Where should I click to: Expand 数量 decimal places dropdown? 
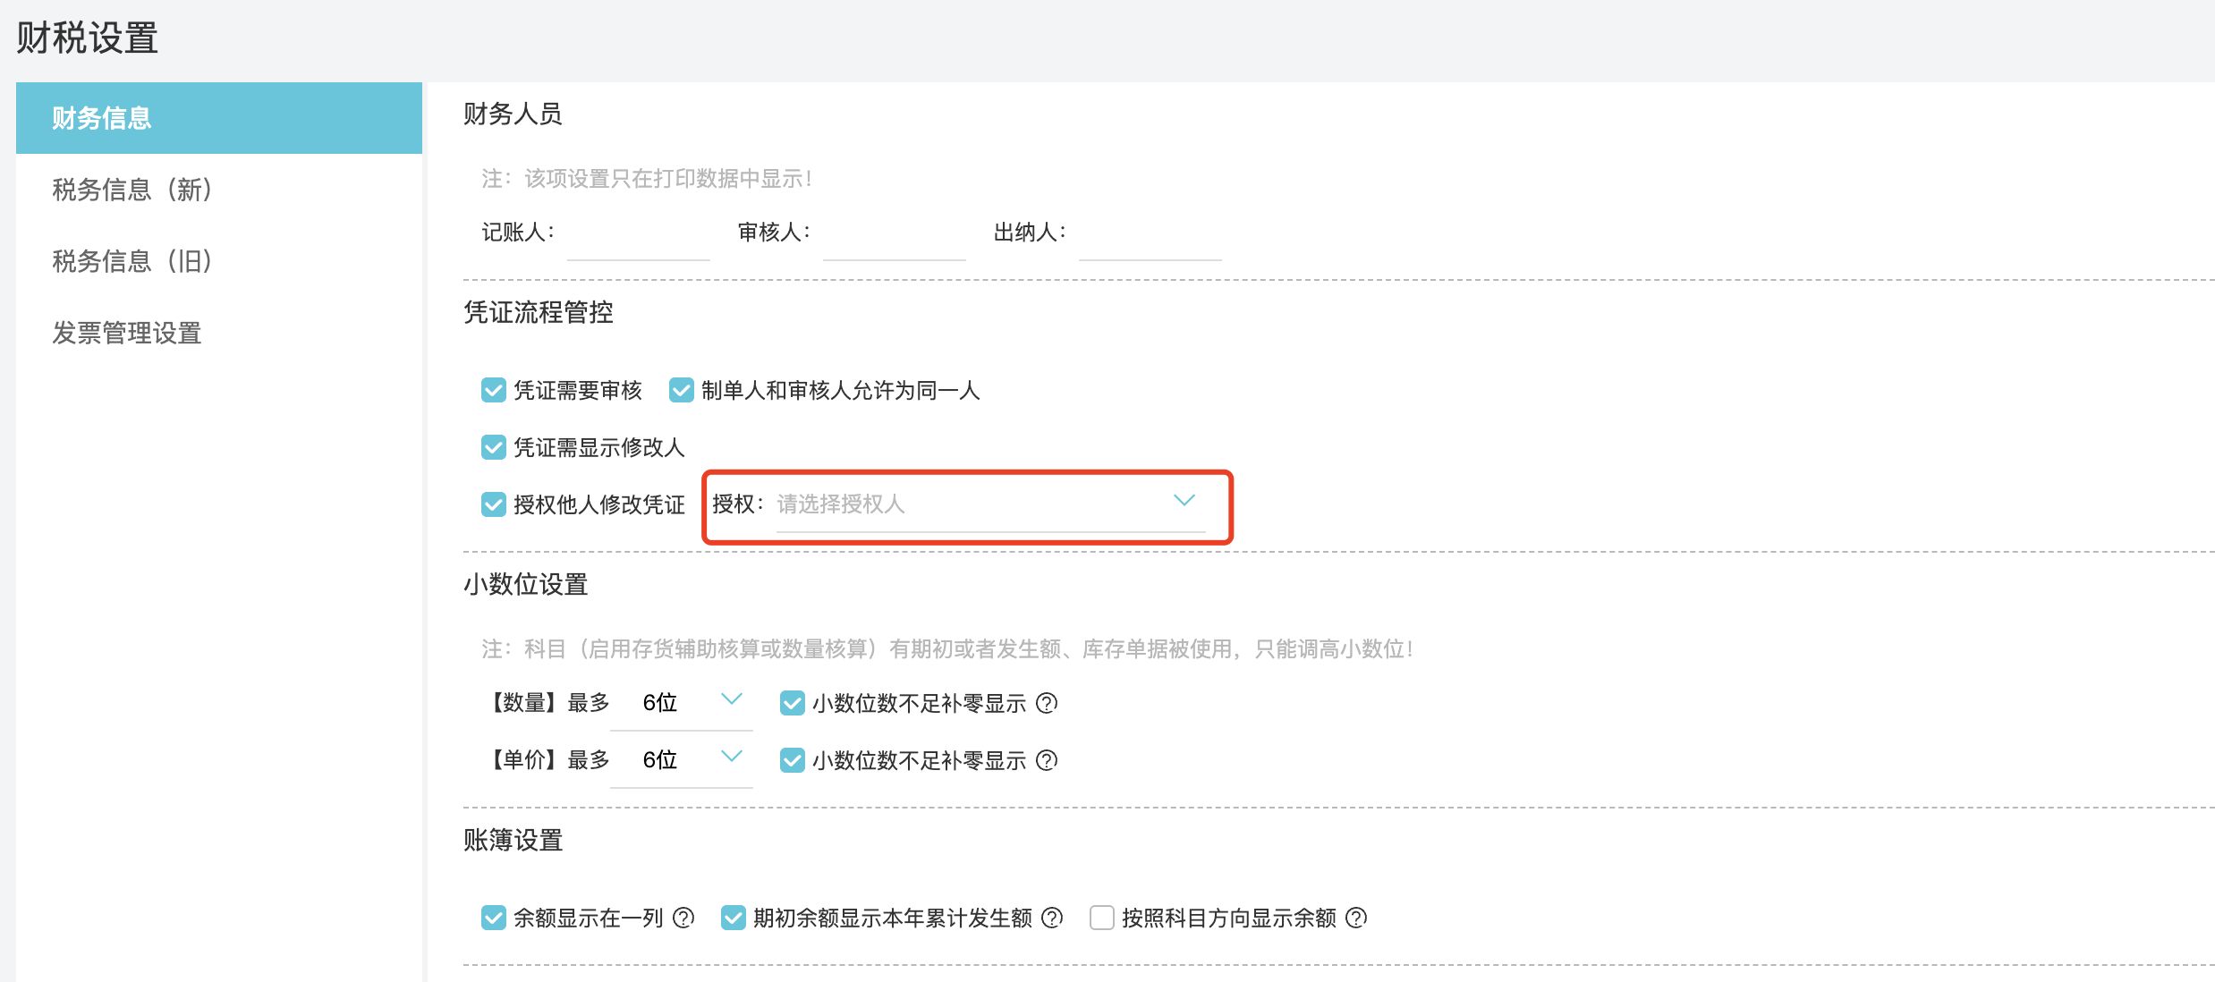pos(682,703)
